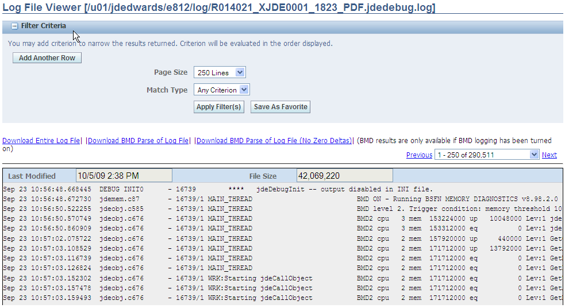Download BMD Parse (No Zero Deltas)
Screen dimensions: 565x308
pos(274,140)
